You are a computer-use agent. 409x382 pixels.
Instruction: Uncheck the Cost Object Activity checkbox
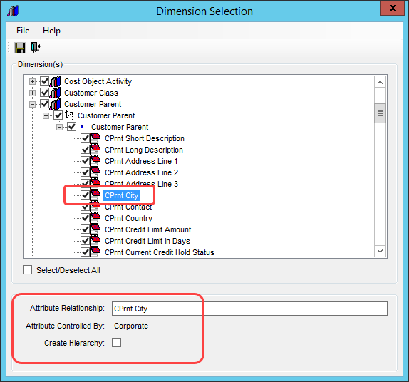click(45, 81)
